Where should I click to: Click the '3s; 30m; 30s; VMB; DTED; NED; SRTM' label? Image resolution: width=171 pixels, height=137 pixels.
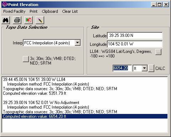[x=53, y=61]
